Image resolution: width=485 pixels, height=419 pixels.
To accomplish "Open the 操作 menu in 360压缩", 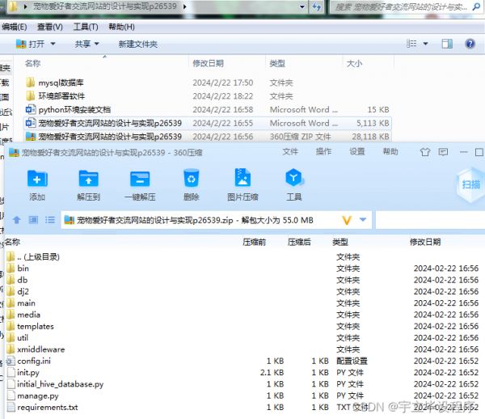I will coord(323,151).
